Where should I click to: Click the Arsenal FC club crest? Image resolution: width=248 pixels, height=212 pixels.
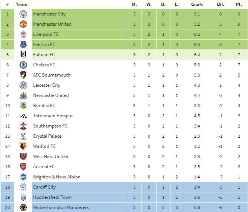click(23, 167)
